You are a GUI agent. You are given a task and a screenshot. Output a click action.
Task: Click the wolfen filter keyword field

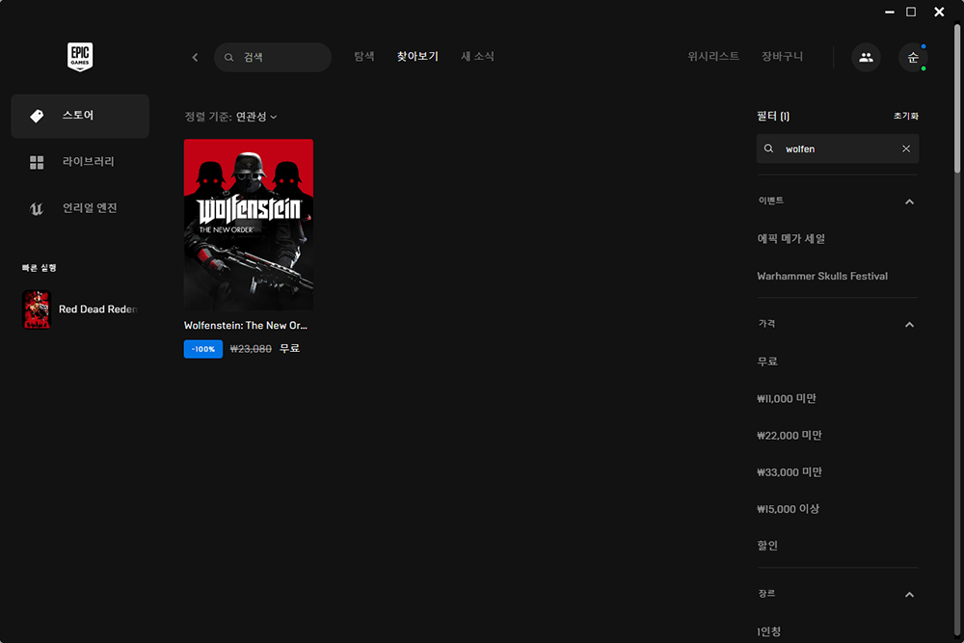coord(838,148)
